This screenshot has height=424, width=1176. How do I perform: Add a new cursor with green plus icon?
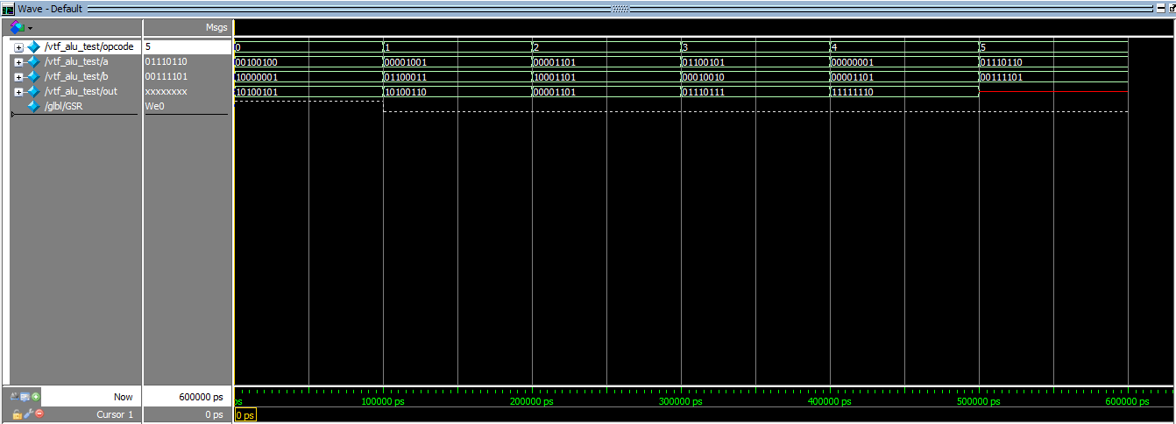pyautogui.click(x=36, y=397)
